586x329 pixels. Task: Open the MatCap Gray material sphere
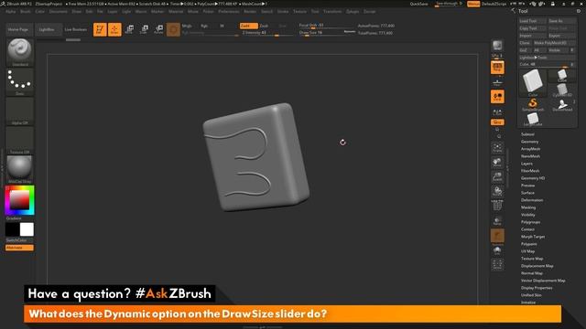tap(20, 169)
